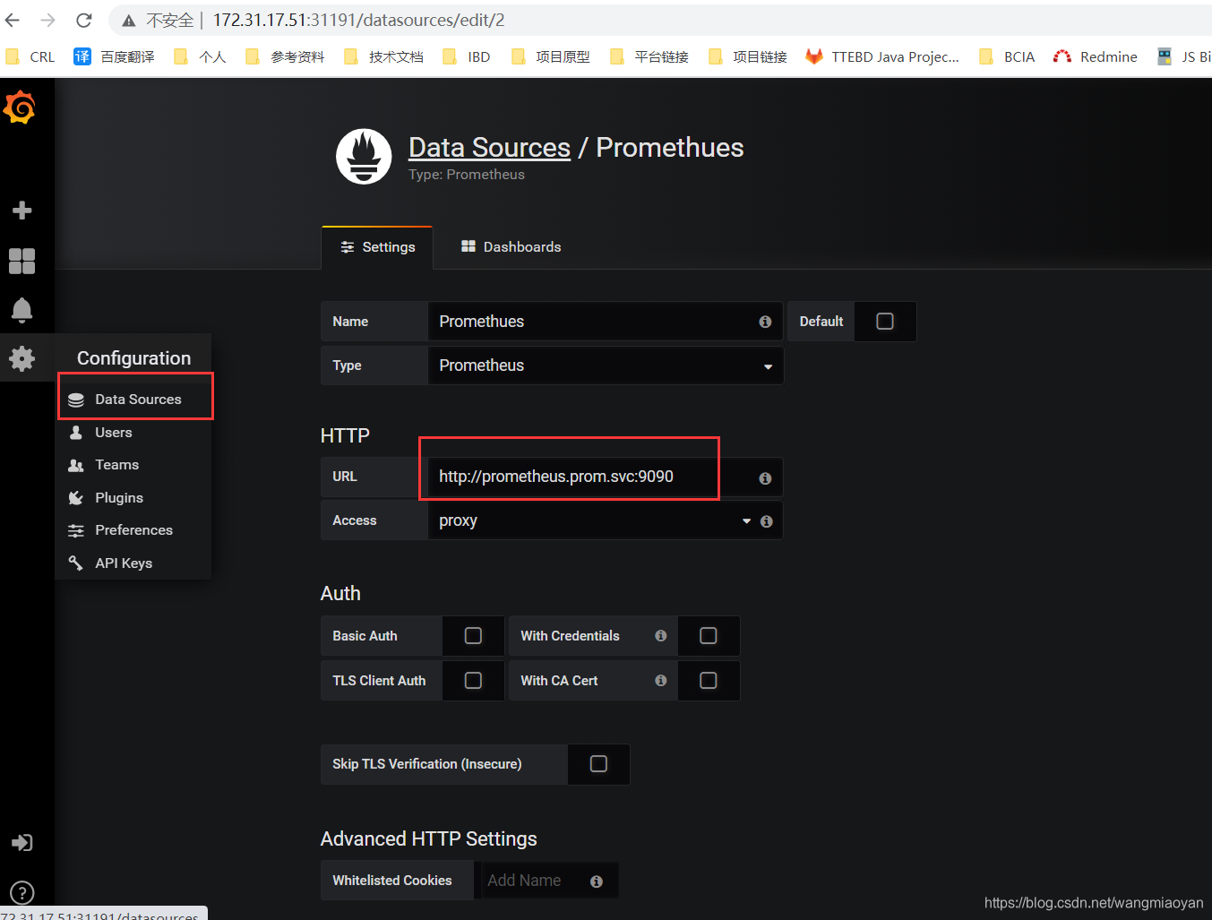
Task: Click the browser forward arrow
Action: click(48, 20)
